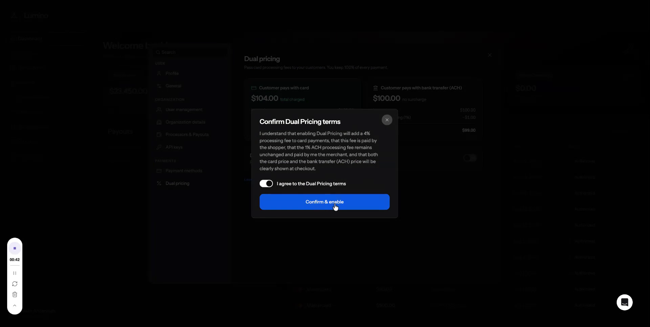Click the Confirm & enable button
Viewport: 650px width, 327px height.
[324, 202]
